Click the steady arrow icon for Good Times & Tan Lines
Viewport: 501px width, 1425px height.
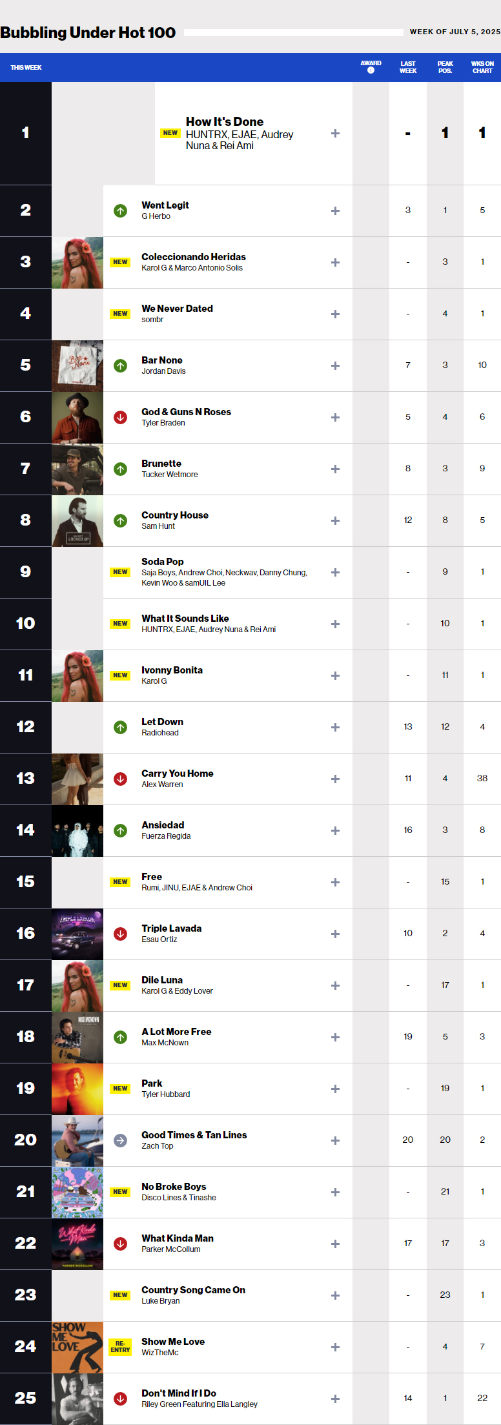pyautogui.click(x=120, y=1141)
